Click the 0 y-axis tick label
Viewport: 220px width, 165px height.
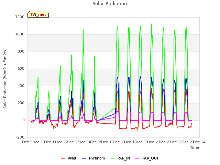[23, 120]
